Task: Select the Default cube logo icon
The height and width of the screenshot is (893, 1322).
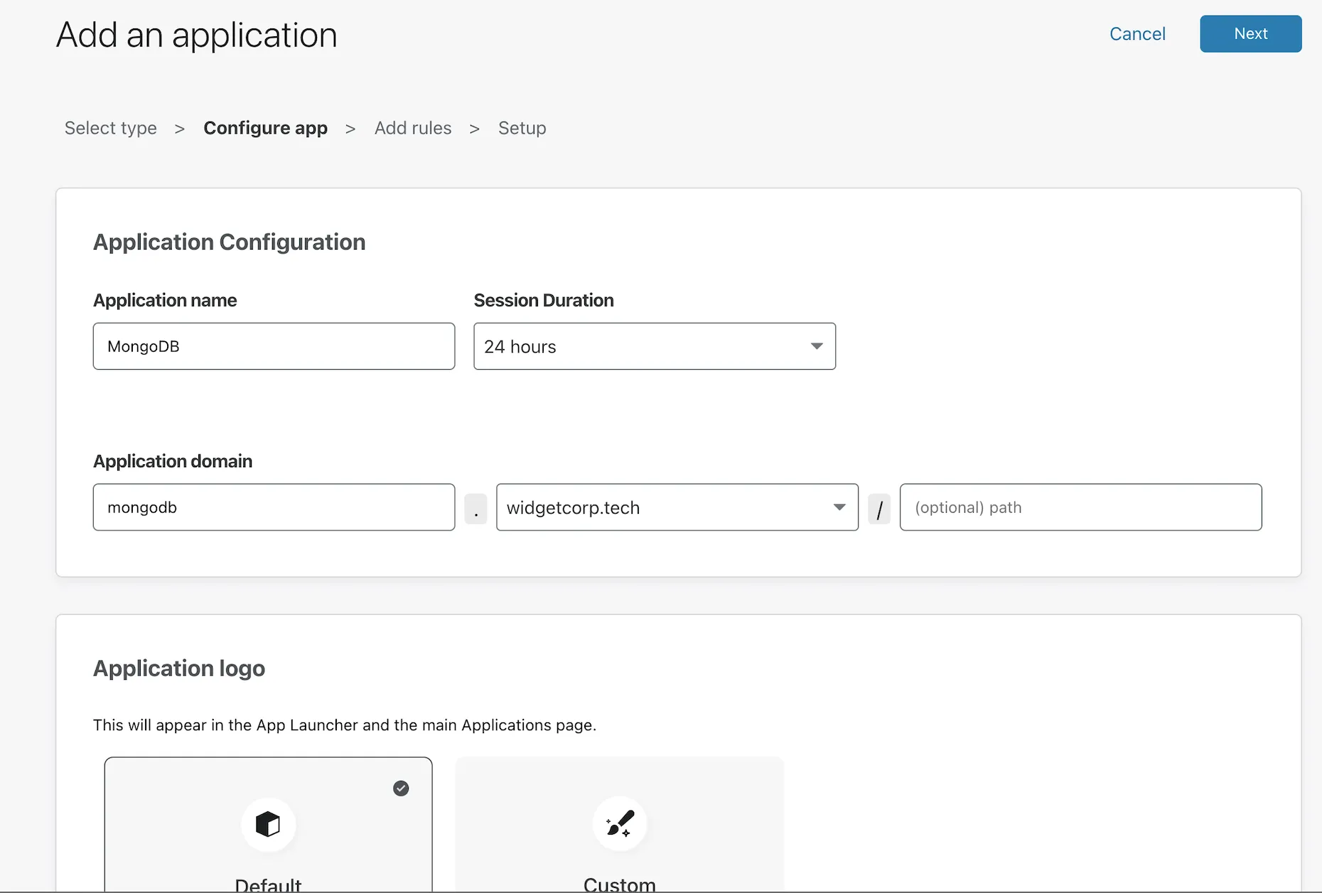Action: [268, 824]
